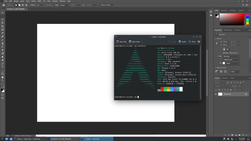The height and width of the screenshot is (141, 251).
Task: Switch to the Channels tab
Action: pyautogui.click(x=225, y=78)
